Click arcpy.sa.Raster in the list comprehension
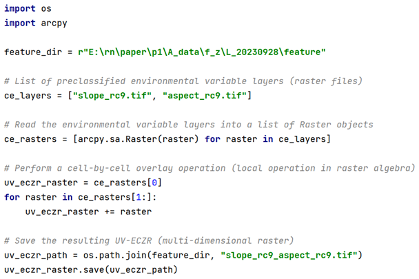Viewport: 419px width, 279px height. pos(114,139)
